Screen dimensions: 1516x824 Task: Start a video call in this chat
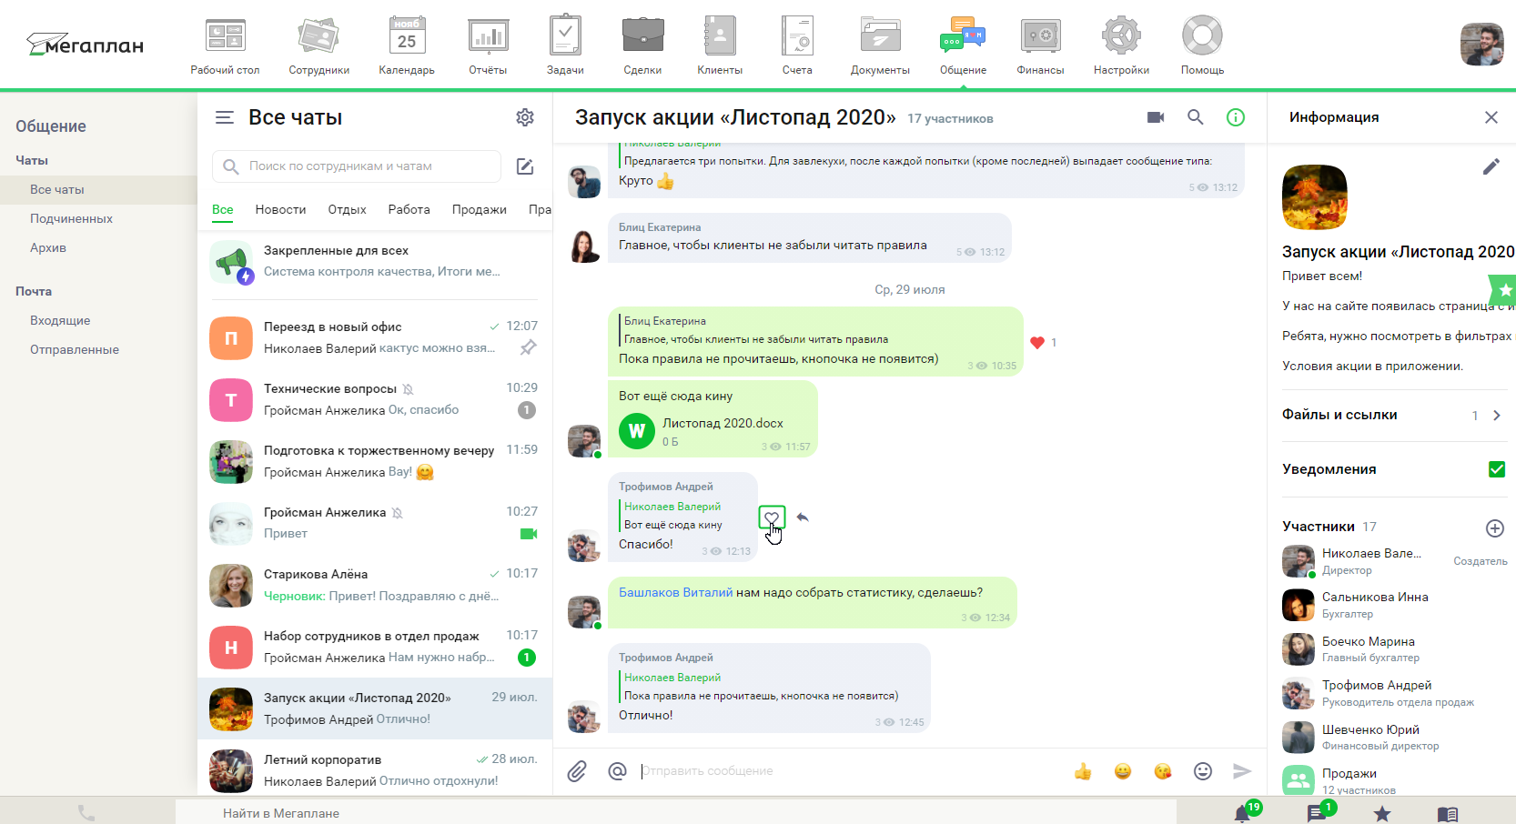coord(1156,117)
